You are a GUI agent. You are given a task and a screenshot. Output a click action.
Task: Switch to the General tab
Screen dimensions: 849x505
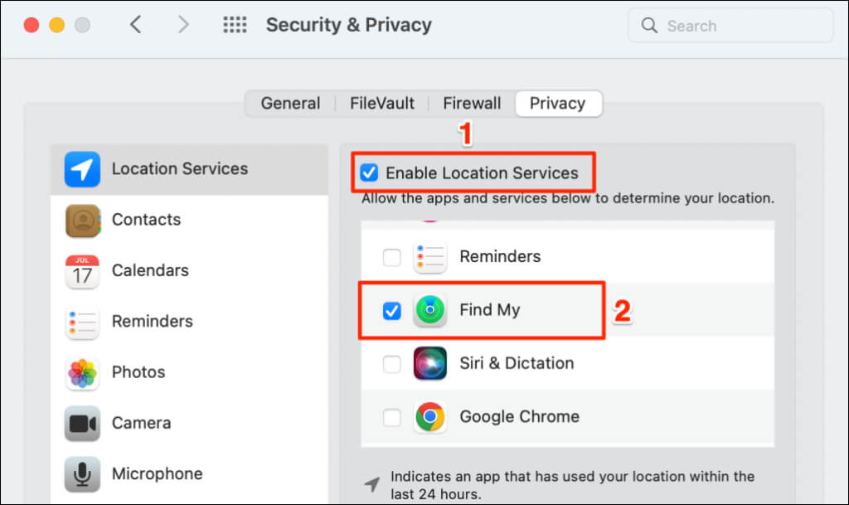coord(290,104)
